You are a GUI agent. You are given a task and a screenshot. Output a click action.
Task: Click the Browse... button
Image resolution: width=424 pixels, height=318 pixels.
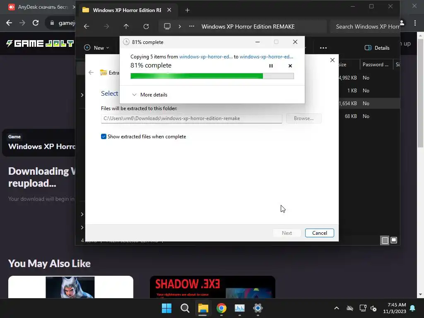tap(304, 118)
